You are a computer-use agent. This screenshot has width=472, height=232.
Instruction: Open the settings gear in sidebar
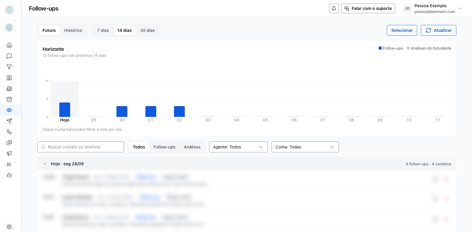pos(9,227)
